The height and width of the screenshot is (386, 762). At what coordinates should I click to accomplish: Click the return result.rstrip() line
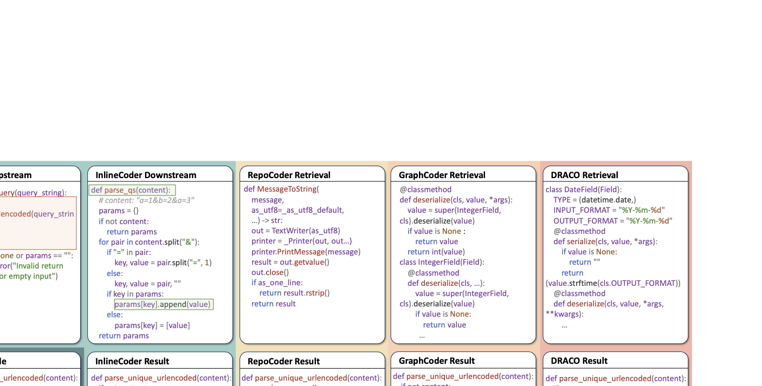click(294, 293)
